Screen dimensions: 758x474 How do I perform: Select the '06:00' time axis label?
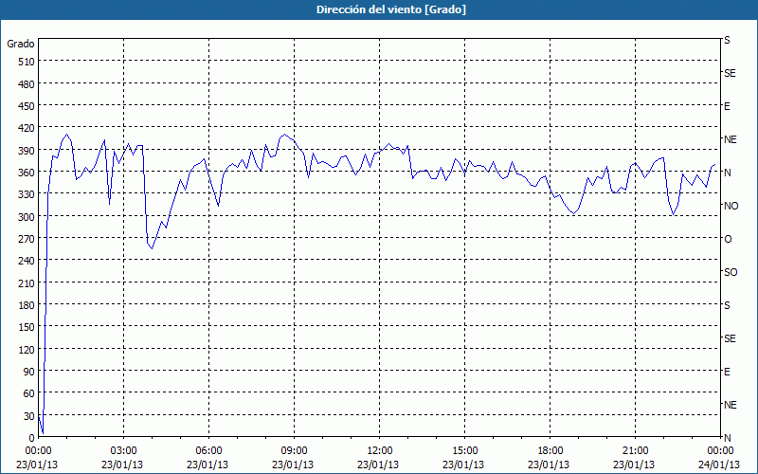click(x=208, y=451)
